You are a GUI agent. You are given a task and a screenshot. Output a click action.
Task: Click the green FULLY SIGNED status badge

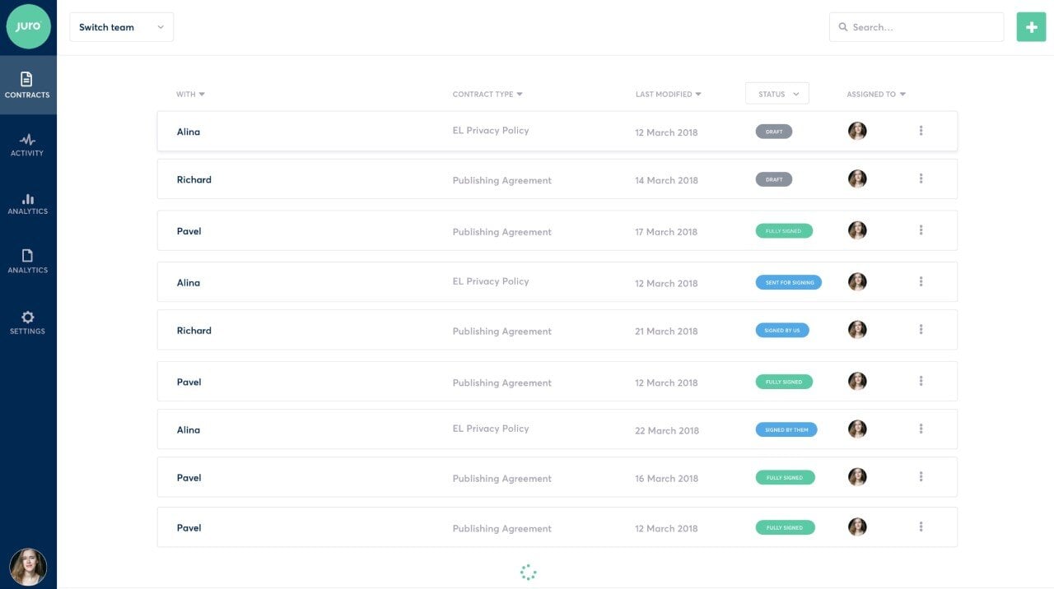tap(784, 230)
